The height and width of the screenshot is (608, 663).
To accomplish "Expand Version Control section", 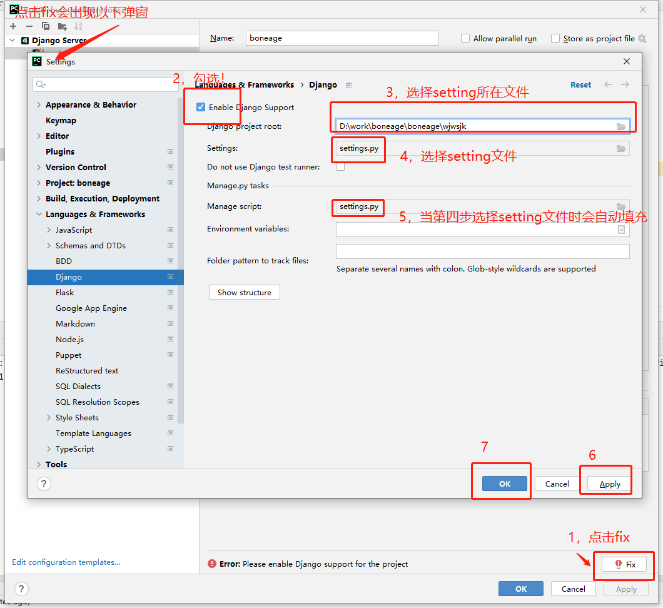I will click(39, 167).
